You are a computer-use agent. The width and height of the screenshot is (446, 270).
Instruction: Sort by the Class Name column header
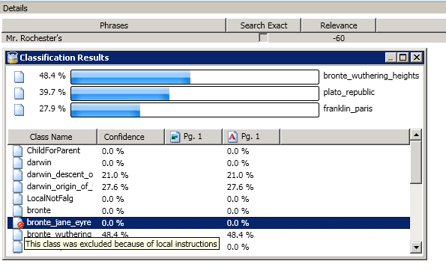click(x=52, y=137)
